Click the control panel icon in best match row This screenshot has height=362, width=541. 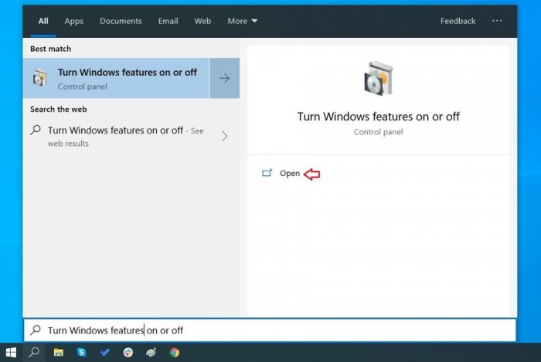[40, 78]
